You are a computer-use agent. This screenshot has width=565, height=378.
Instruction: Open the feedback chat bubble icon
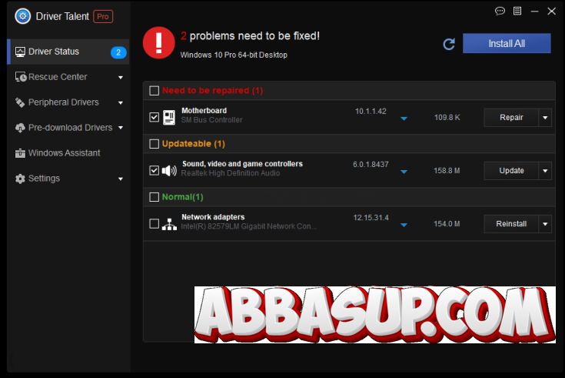click(500, 12)
